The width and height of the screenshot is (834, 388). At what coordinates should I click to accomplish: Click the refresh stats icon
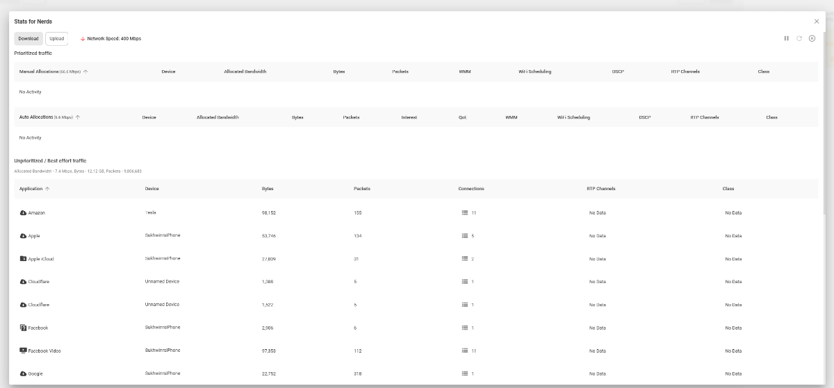pos(799,38)
